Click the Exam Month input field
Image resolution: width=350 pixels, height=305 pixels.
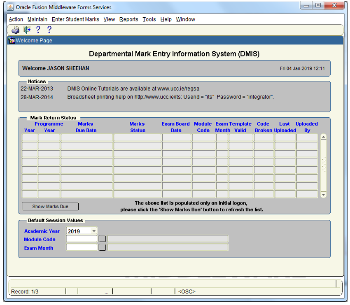click(82, 247)
